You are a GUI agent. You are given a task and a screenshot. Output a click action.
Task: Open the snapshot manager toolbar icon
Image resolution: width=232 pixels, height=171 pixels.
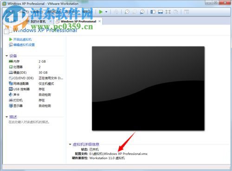tap(142, 12)
